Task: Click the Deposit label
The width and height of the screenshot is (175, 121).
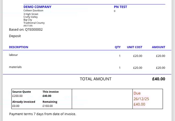Action: coord(15,36)
